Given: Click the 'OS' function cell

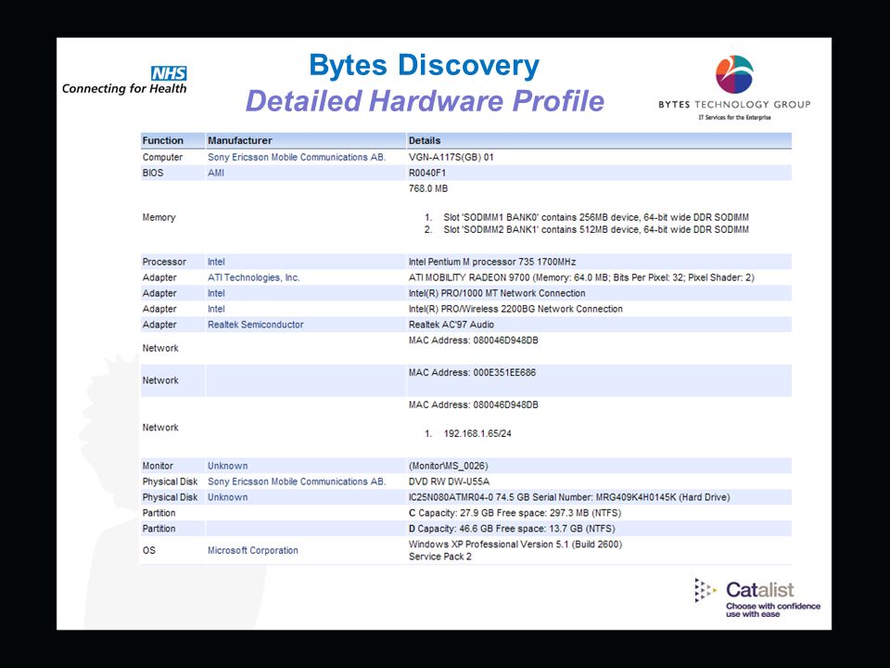Looking at the screenshot, I should pyautogui.click(x=148, y=550).
